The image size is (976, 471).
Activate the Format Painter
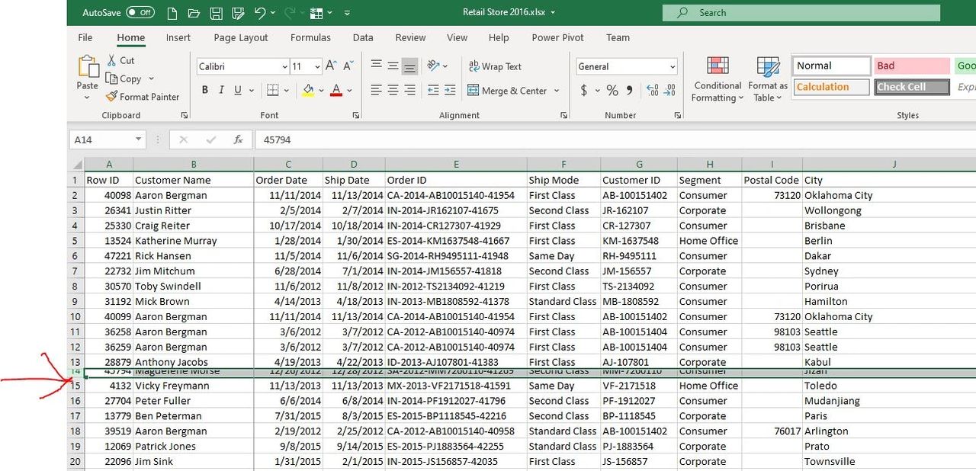click(143, 96)
